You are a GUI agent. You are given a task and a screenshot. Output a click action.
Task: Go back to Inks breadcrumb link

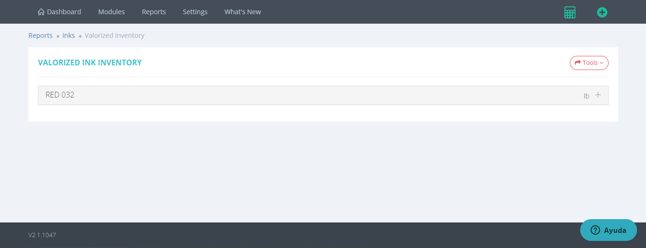69,35
